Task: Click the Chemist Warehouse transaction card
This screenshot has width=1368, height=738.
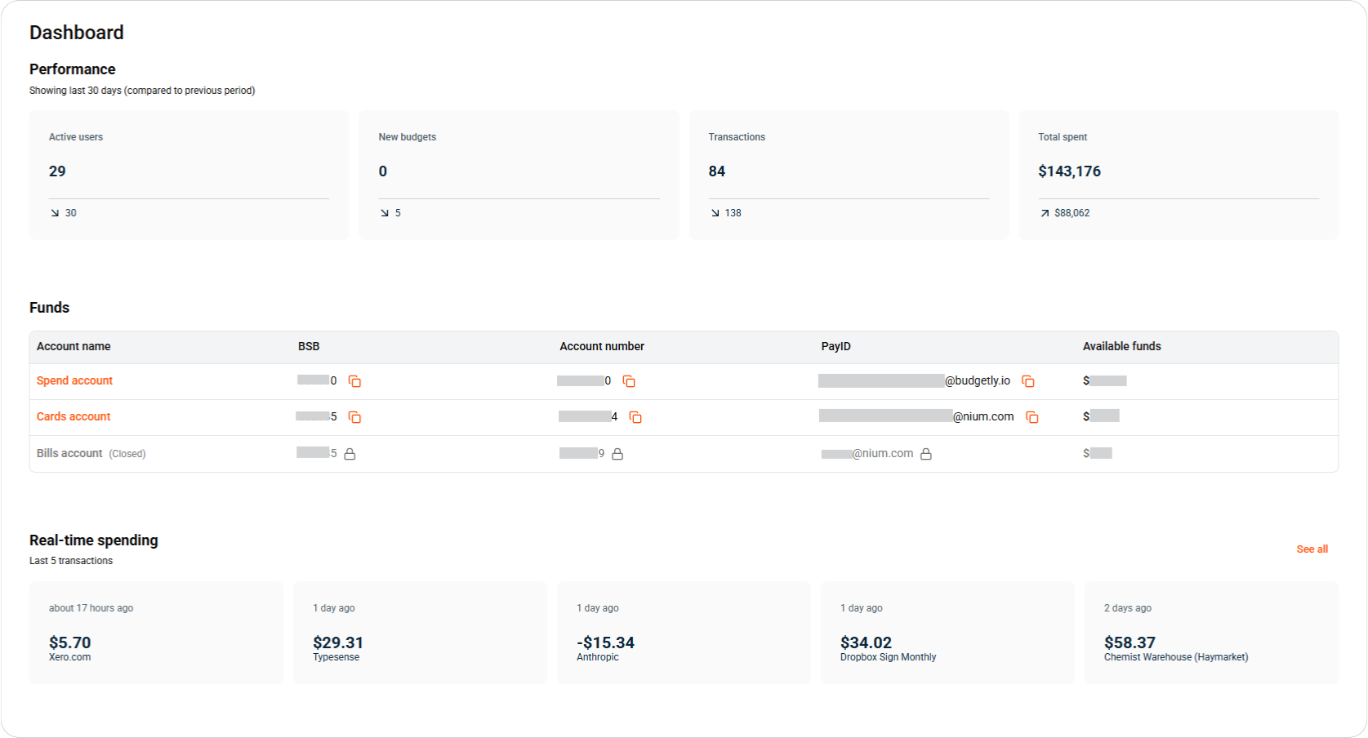Action: [1211, 633]
